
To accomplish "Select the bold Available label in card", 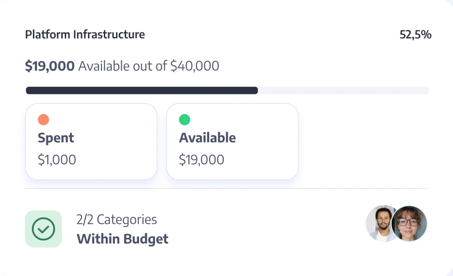I will click(x=208, y=138).
